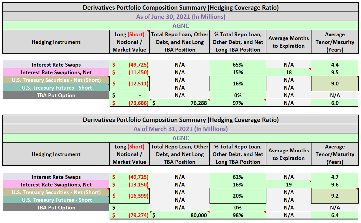Select the 9.0 Treasury tenor cell
Image resolution: width=361 pixels, height=223 pixels.
335,84
